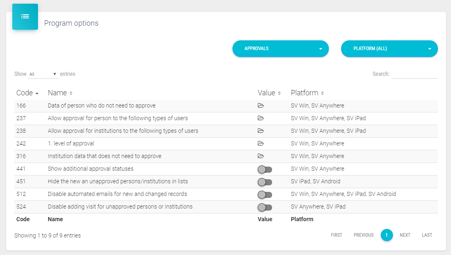Go to Next page

(x=405, y=235)
